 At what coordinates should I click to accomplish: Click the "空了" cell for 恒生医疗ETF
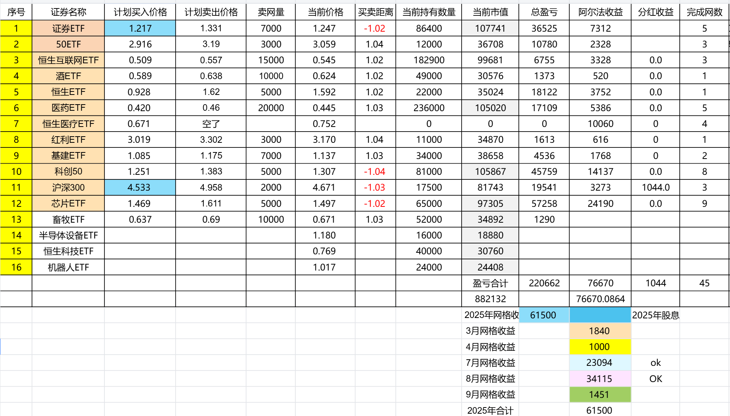(211, 124)
